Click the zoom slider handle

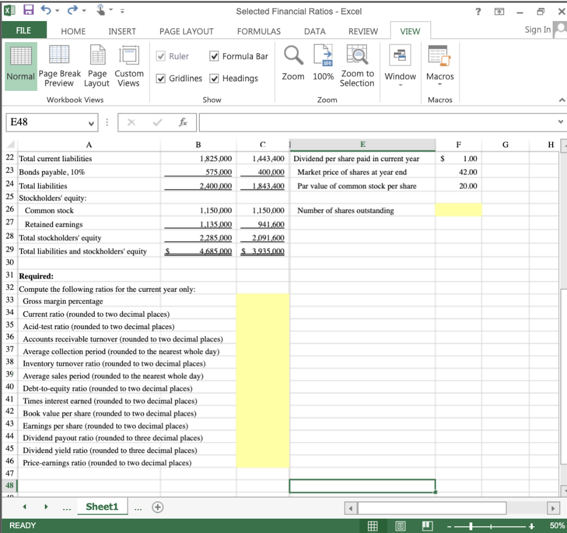coord(471,526)
